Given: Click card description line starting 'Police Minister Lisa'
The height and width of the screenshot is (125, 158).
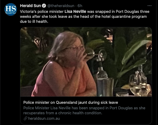Looking at the screenshot, I should [x=84, y=108].
